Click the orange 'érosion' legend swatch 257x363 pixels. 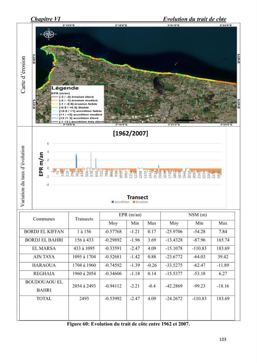pyautogui.click(x=134, y=202)
